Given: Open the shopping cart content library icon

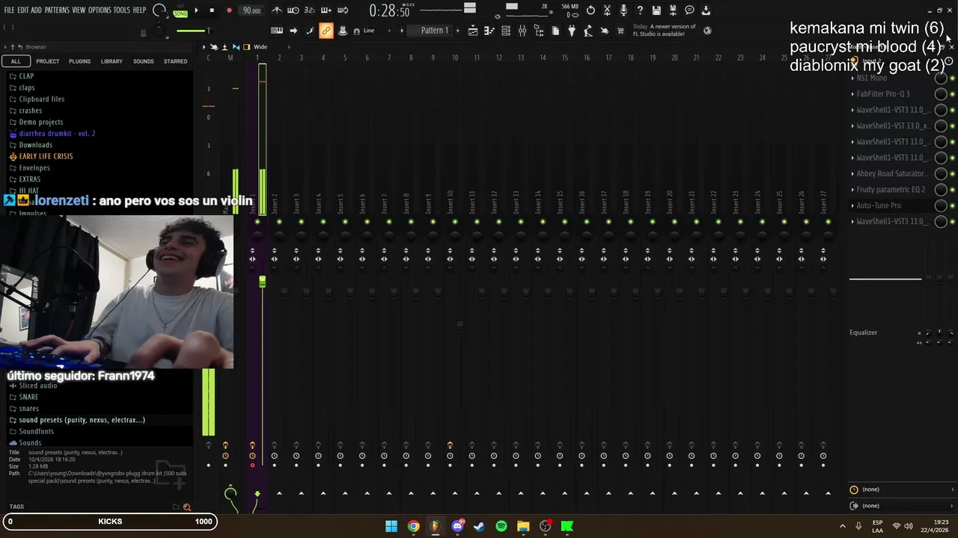Looking at the screenshot, I should 620,31.
